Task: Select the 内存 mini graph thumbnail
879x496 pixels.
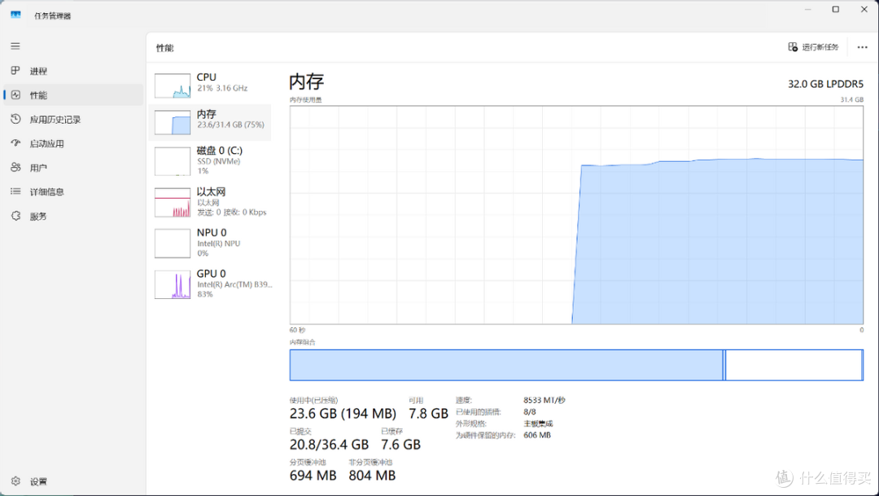Action: click(x=173, y=121)
